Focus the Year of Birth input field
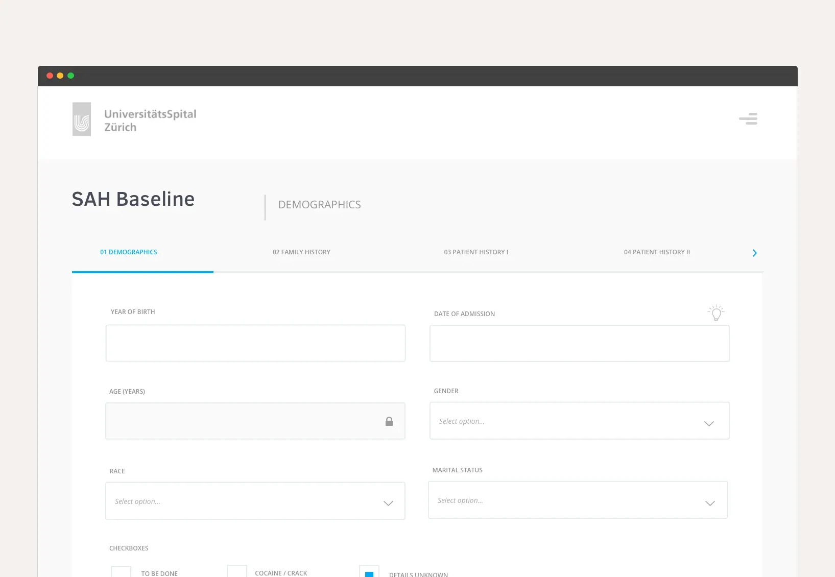The width and height of the screenshot is (835, 577). tap(255, 344)
